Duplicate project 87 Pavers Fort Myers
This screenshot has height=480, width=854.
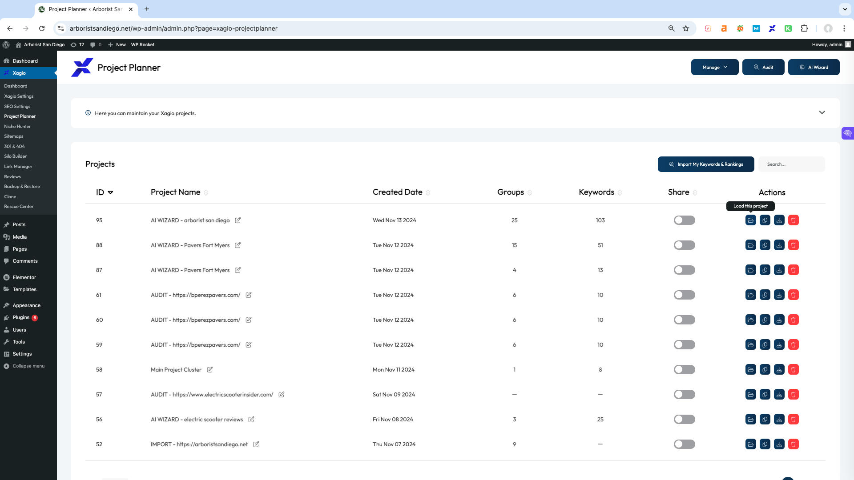click(765, 270)
